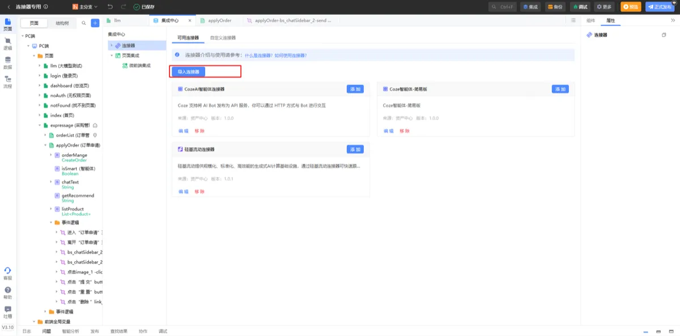Click the copy icon in 连接器 properties

pos(664,35)
